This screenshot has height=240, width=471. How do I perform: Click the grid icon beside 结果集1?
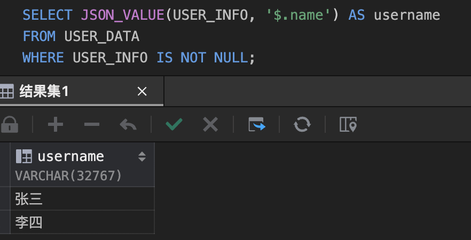pyautogui.click(x=7, y=92)
